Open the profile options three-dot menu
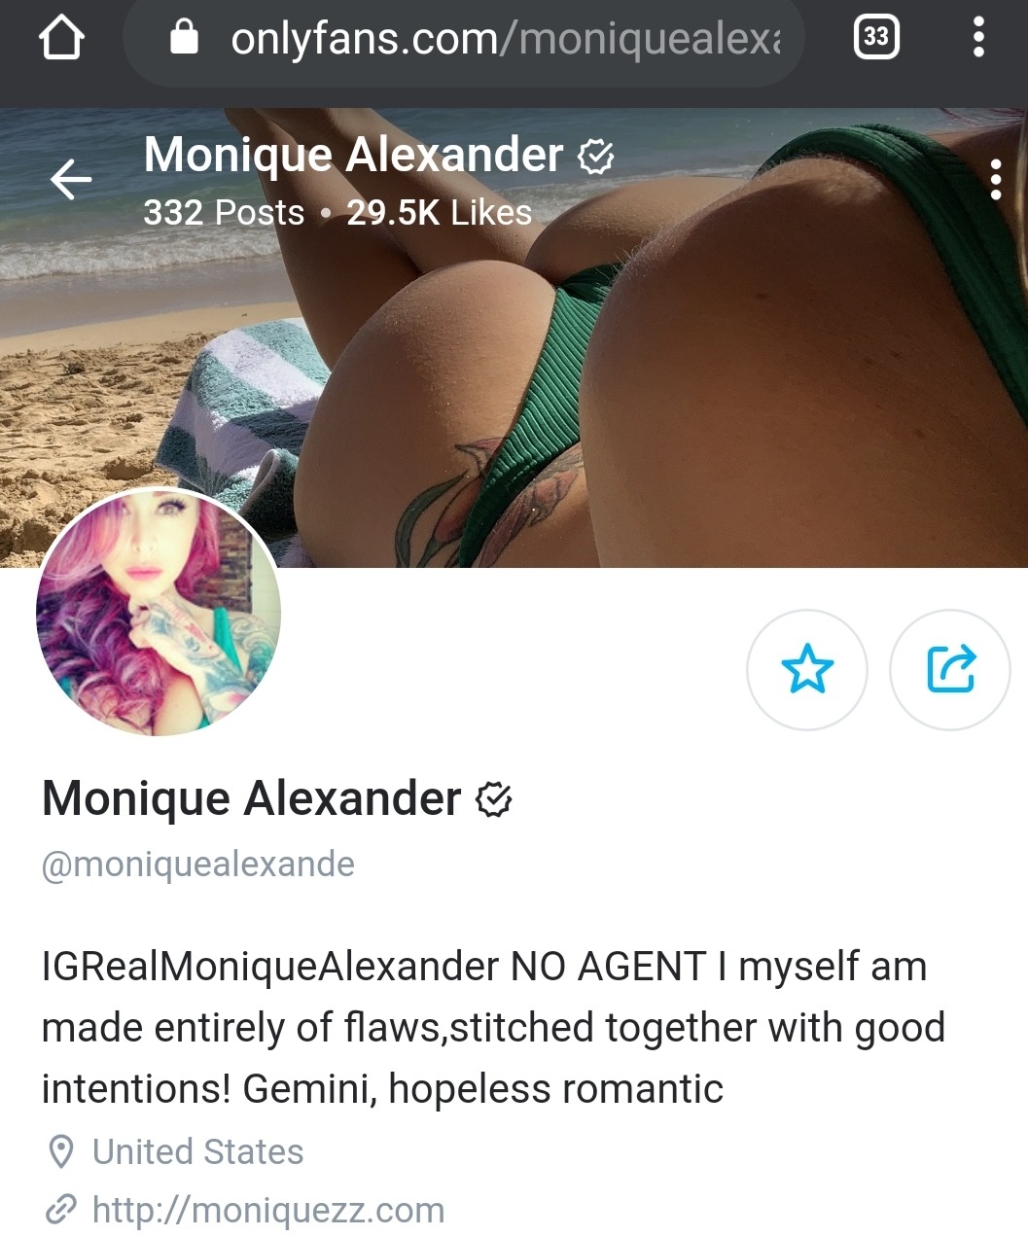This screenshot has width=1028, height=1236. 995,180
